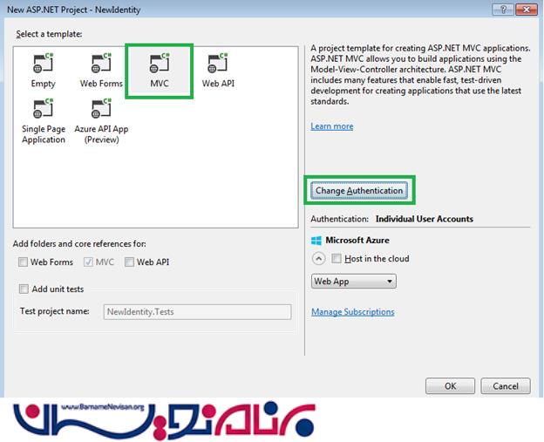Click the Test project name label
This screenshot has height=442, width=544.
point(54,311)
